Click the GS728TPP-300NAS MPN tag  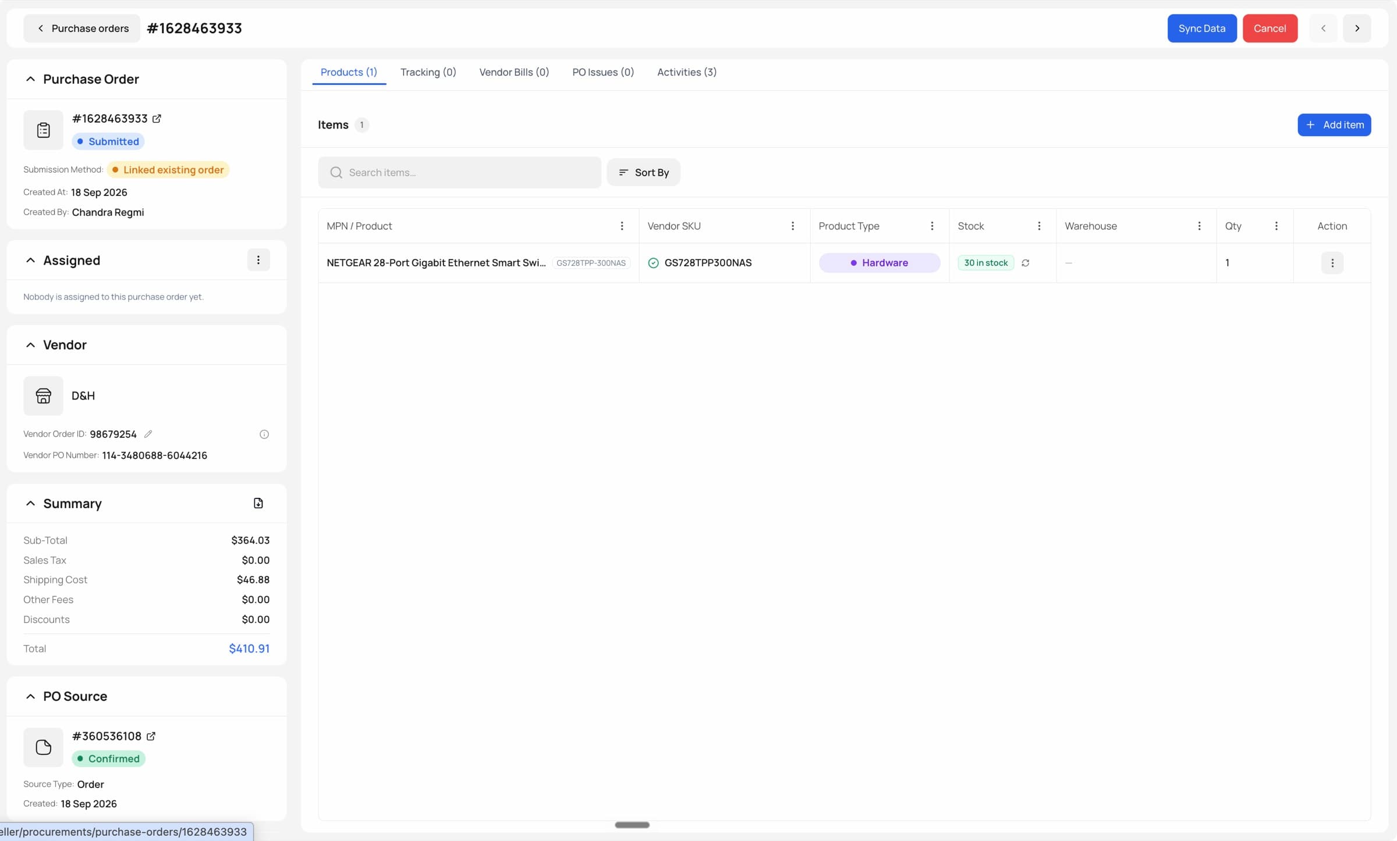click(591, 263)
